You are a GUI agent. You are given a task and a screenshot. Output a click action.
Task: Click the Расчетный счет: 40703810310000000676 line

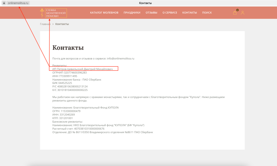pos(78,129)
